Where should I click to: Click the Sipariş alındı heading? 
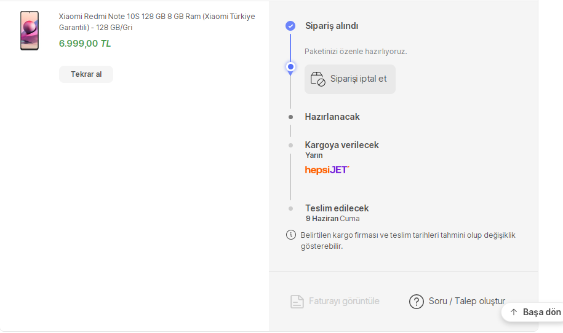tap(332, 26)
